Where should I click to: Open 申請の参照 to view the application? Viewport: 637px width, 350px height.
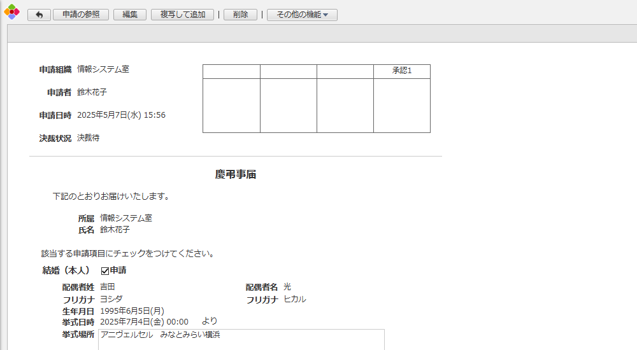pos(81,15)
